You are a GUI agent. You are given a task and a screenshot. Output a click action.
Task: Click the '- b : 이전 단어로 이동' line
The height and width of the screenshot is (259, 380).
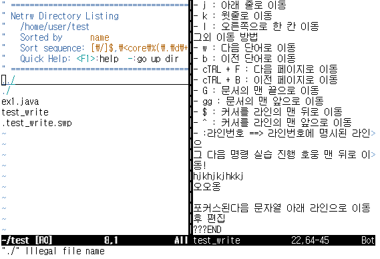coord(244,59)
